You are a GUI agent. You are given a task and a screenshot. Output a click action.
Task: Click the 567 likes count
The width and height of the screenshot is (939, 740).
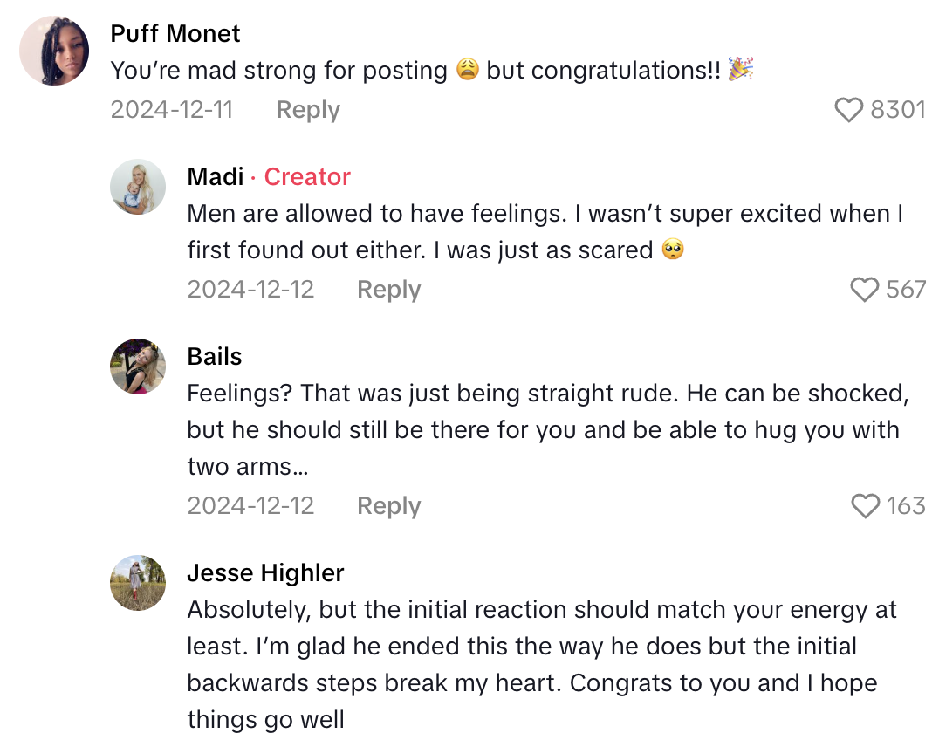click(x=906, y=290)
